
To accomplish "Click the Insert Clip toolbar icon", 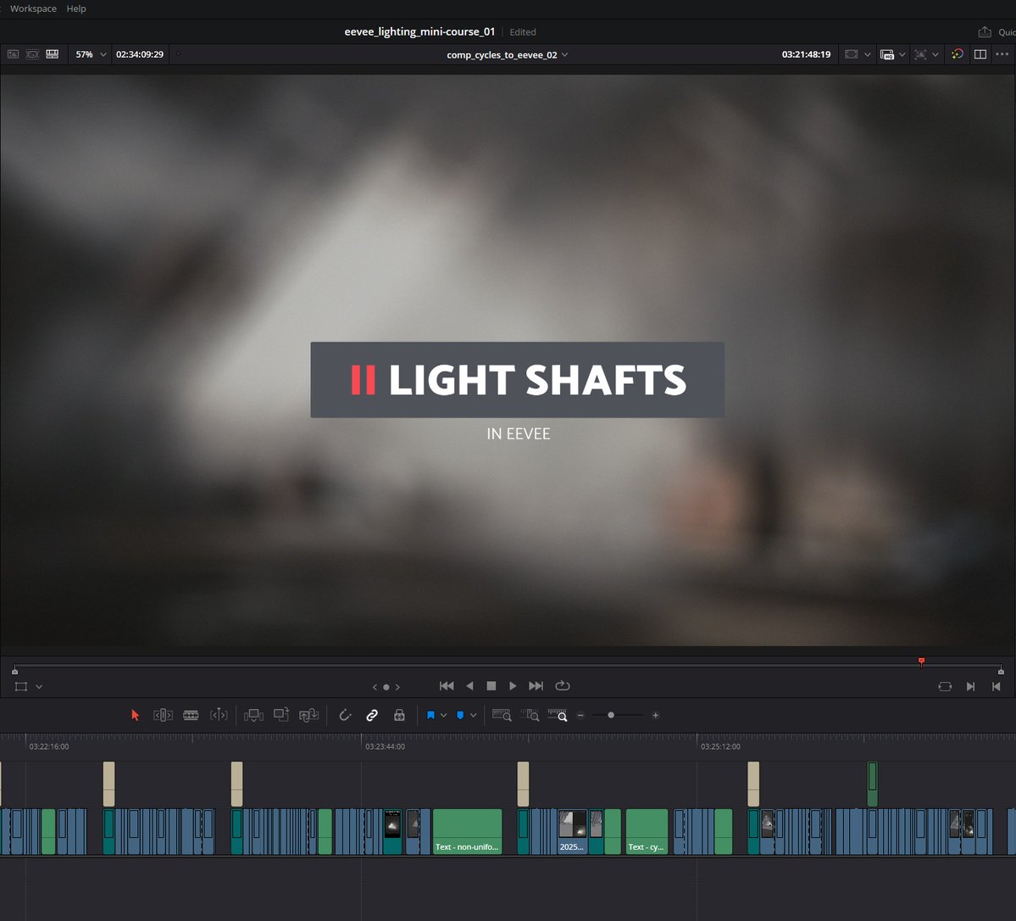I will click(253, 716).
